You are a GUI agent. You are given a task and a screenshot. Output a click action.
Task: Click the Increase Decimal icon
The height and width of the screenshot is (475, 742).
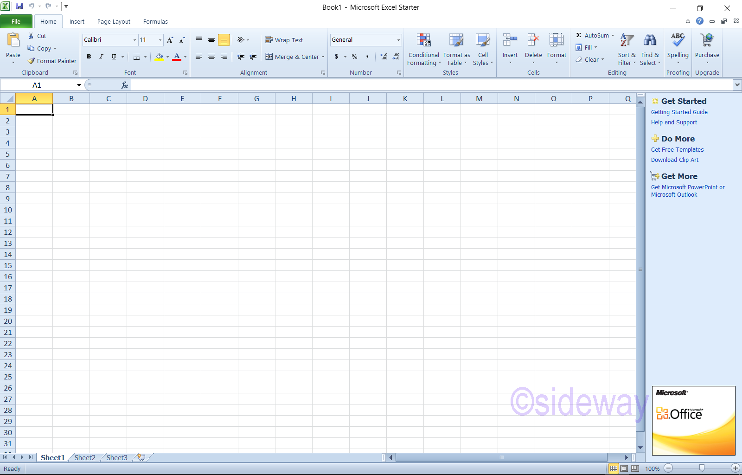point(384,57)
